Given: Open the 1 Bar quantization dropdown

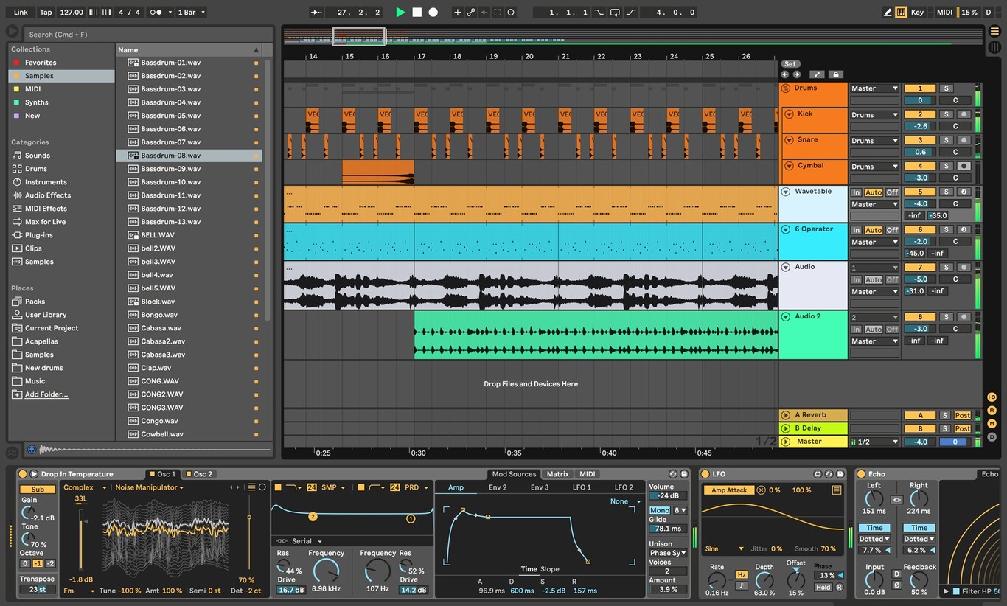Looking at the screenshot, I should click(192, 13).
